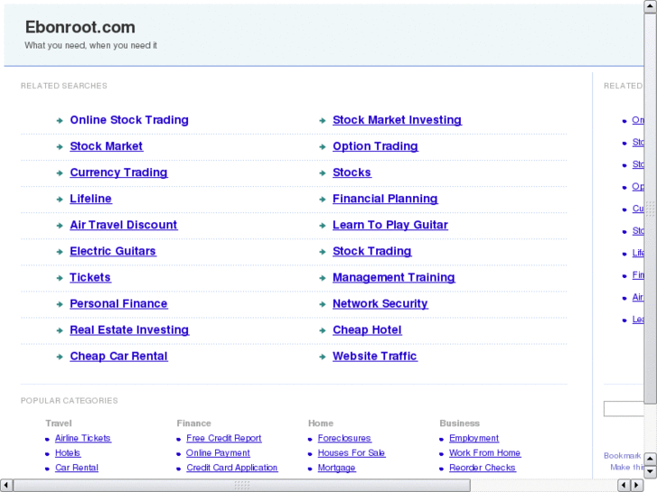The width and height of the screenshot is (657, 492).
Task: Click arrow bullet next to Electric Guitars
Action: (59, 252)
